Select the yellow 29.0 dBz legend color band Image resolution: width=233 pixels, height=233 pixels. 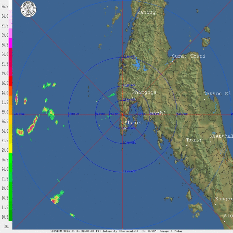tap(10, 148)
